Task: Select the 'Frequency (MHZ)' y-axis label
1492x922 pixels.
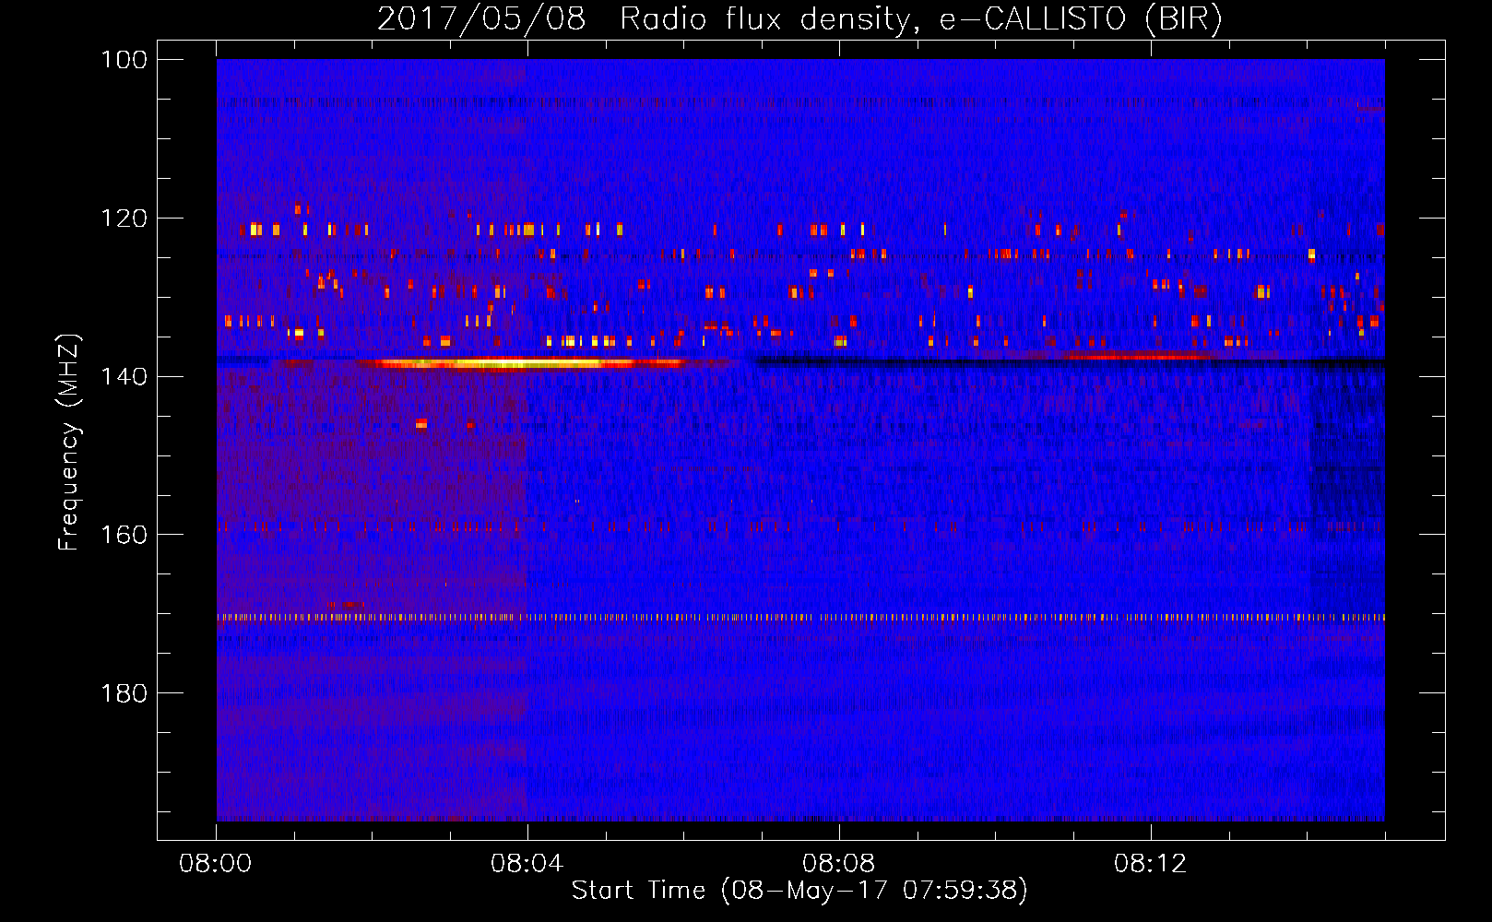Action: click(x=69, y=443)
